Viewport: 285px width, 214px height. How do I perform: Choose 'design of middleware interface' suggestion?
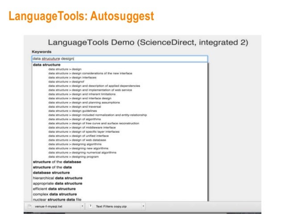(82, 128)
